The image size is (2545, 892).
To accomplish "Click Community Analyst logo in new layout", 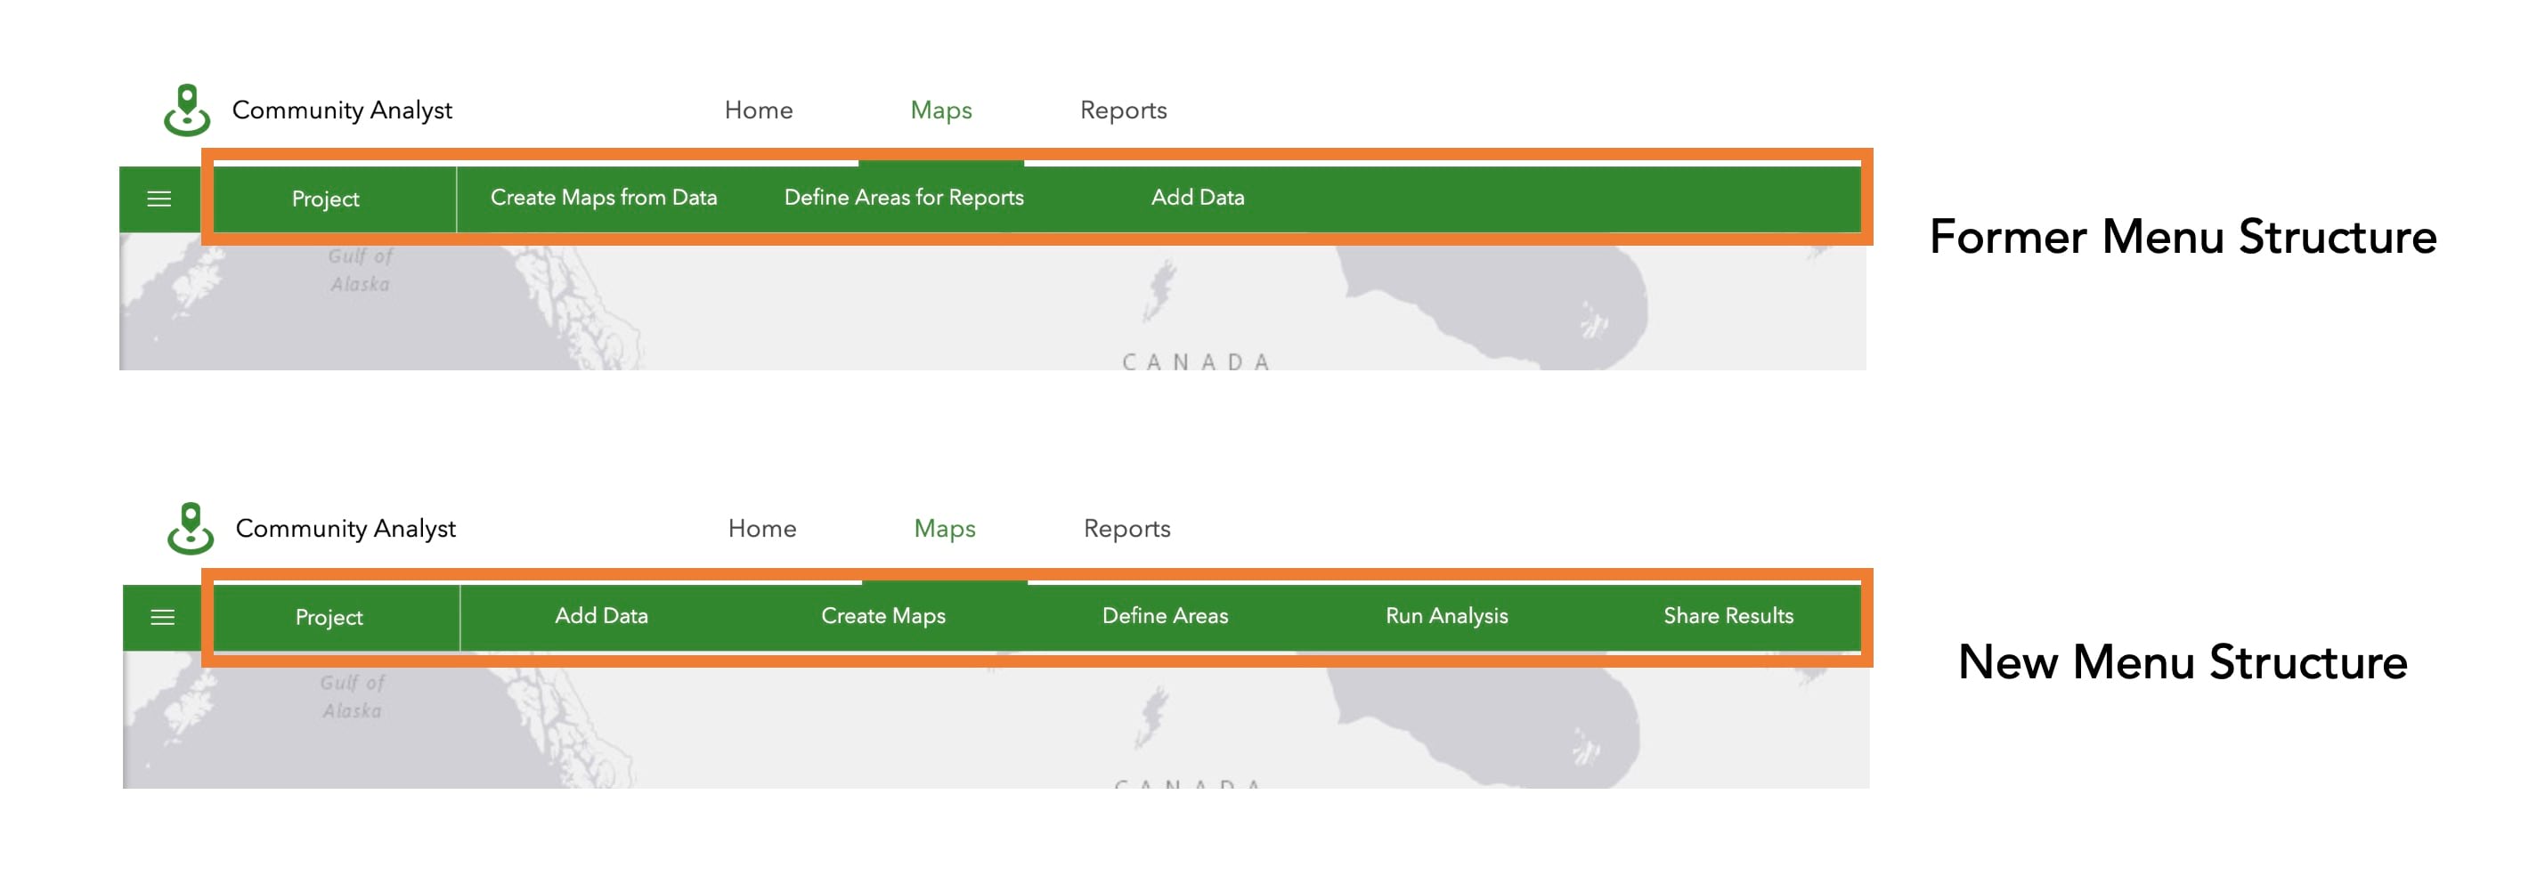I will (x=191, y=529).
